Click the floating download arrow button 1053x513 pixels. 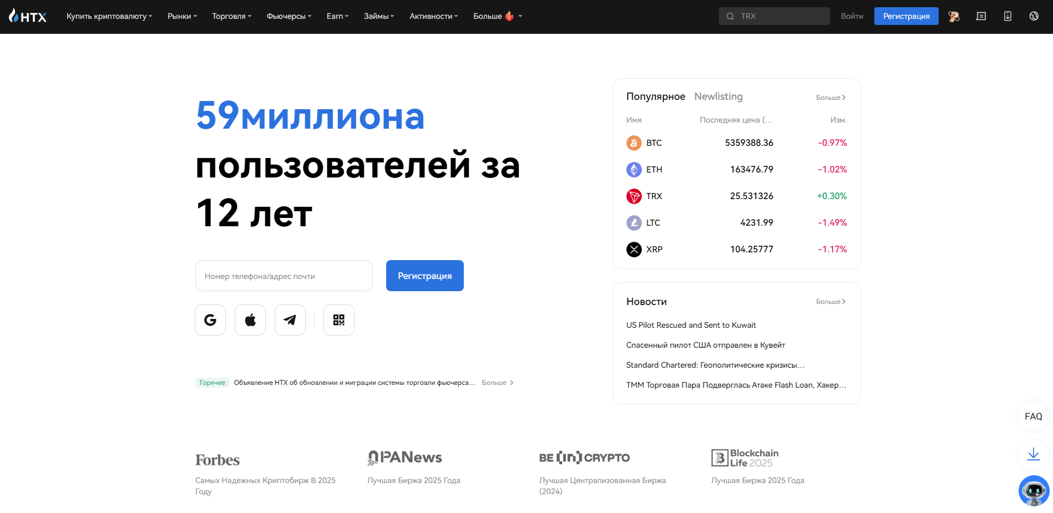tap(1033, 455)
